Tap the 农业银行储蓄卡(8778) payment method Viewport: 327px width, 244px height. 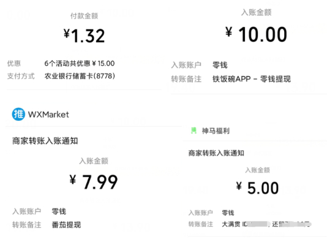80,76
